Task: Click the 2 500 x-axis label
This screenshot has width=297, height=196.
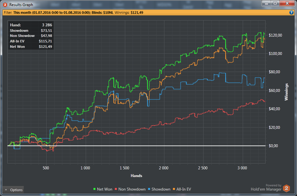Action: tap(203, 168)
